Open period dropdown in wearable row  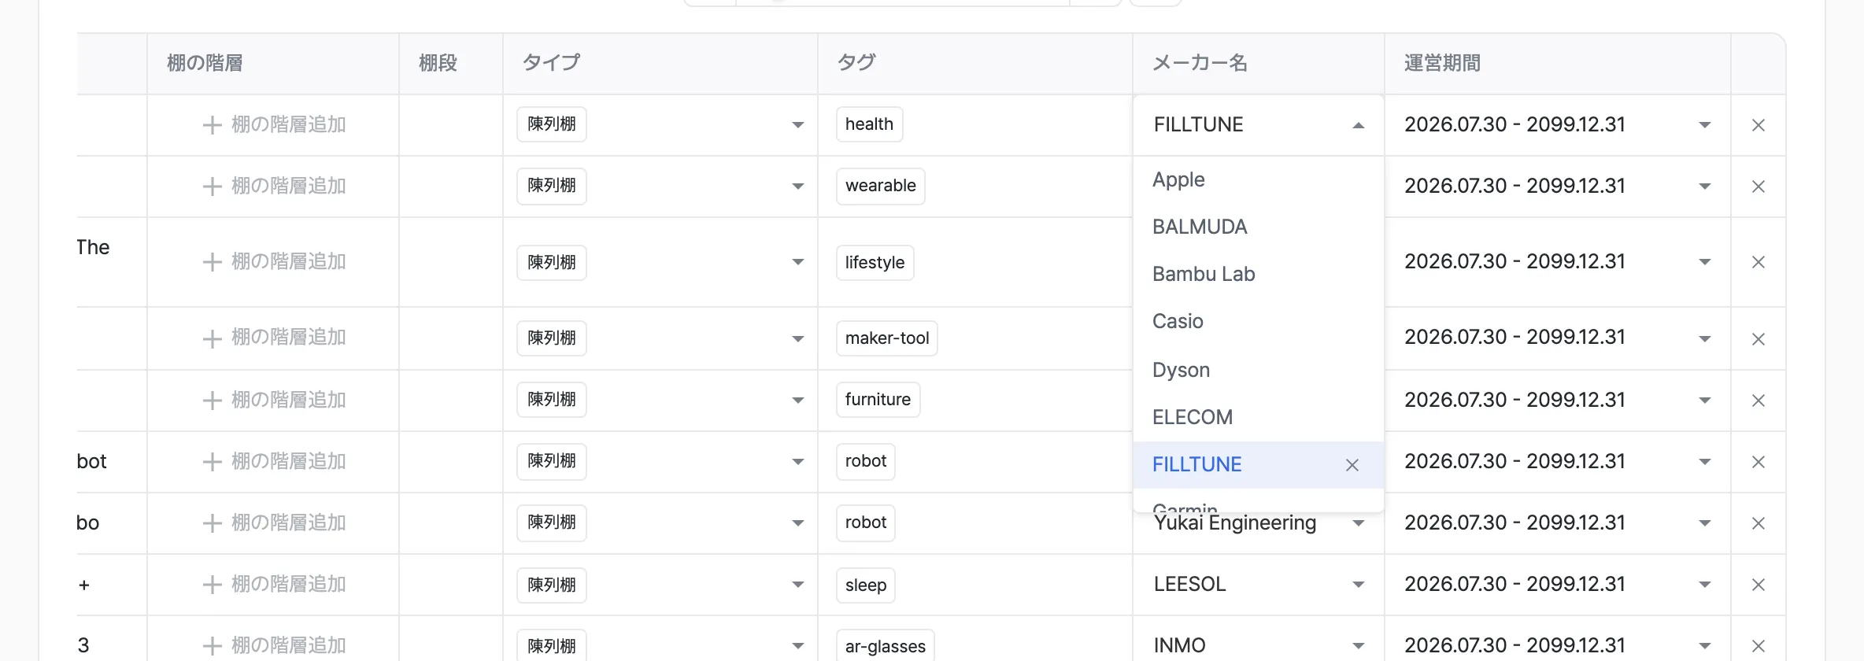(1704, 186)
